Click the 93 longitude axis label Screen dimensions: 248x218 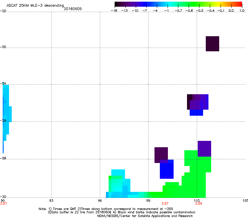click(51, 201)
